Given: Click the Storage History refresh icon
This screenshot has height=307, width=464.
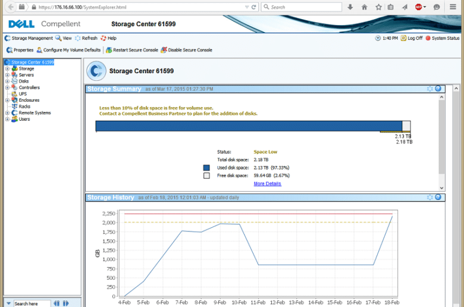Looking at the screenshot, I should (430, 197).
